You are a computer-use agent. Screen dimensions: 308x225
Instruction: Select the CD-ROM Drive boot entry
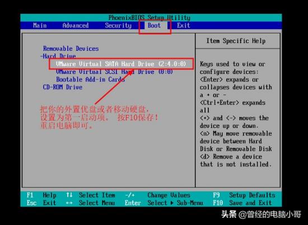pos(63,87)
